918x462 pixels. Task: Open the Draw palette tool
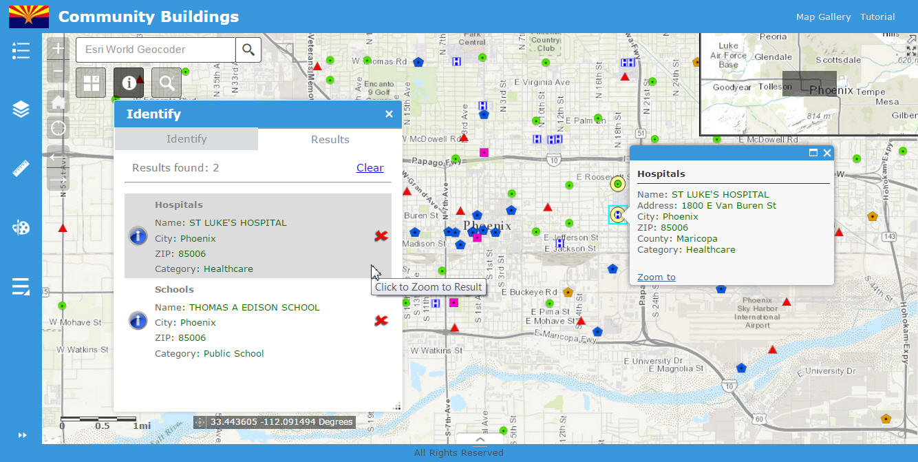click(21, 228)
